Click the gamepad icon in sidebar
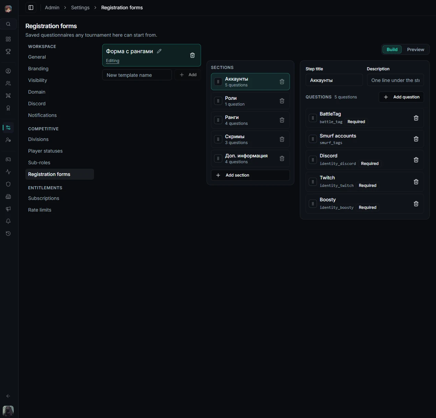This screenshot has width=436, height=418. click(x=8, y=159)
